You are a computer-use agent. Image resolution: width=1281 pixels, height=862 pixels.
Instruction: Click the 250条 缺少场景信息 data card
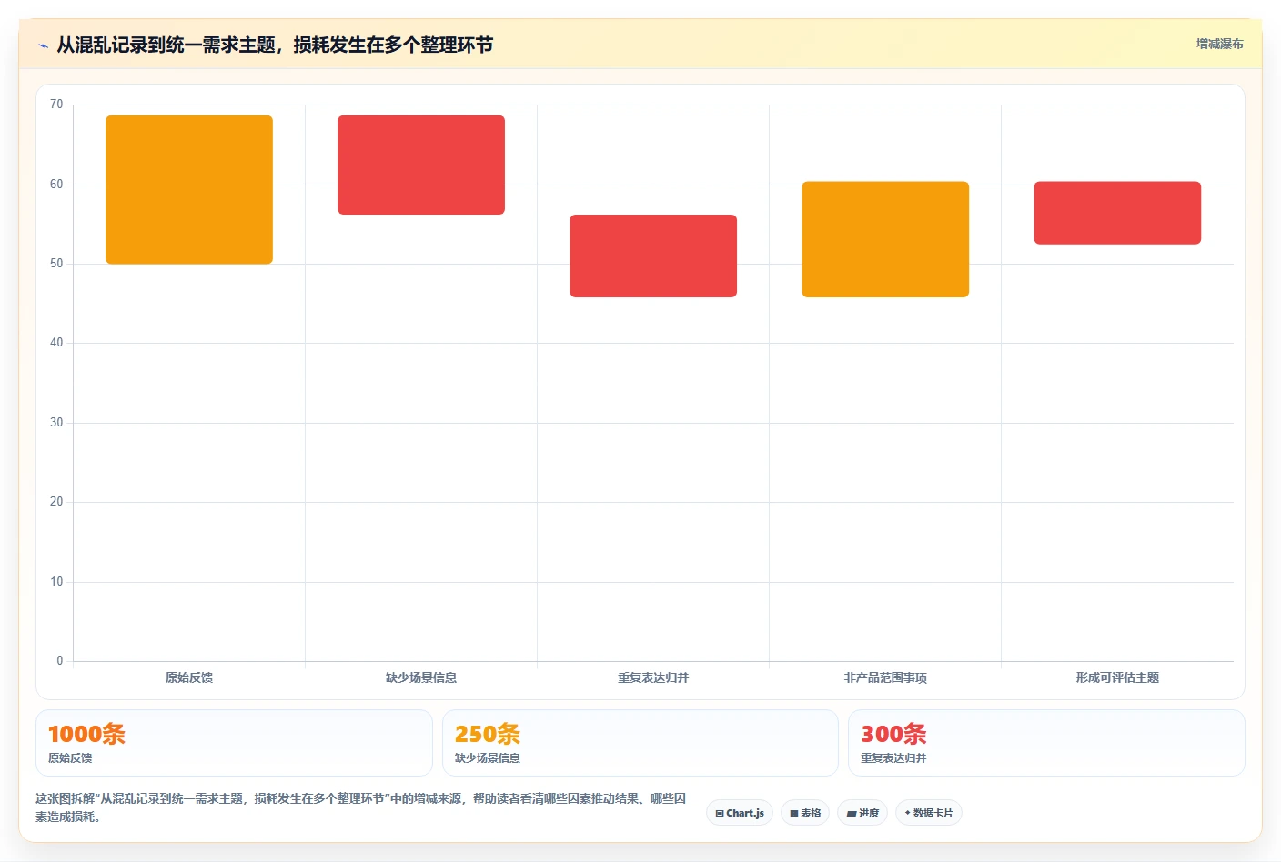[x=640, y=743]
